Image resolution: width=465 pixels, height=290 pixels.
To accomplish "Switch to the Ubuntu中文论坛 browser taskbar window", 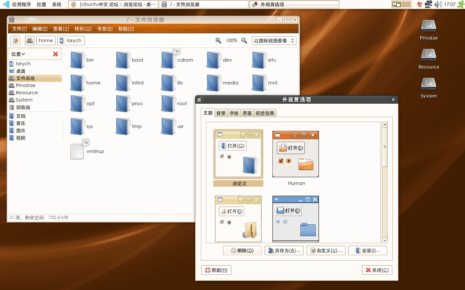I will point(113,4).
